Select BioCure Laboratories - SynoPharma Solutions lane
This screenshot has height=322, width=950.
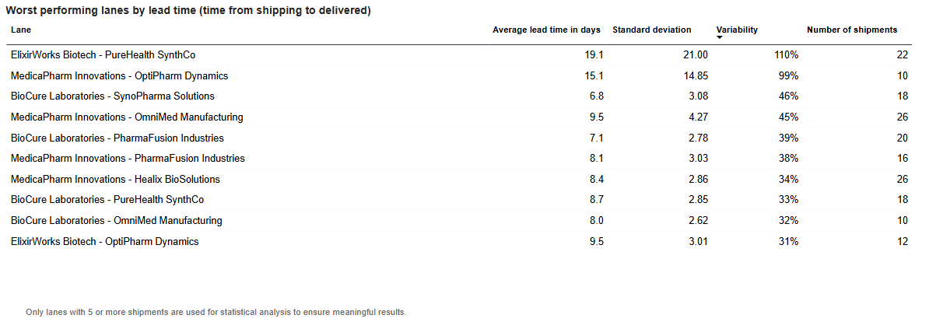[x=113, y=96]
